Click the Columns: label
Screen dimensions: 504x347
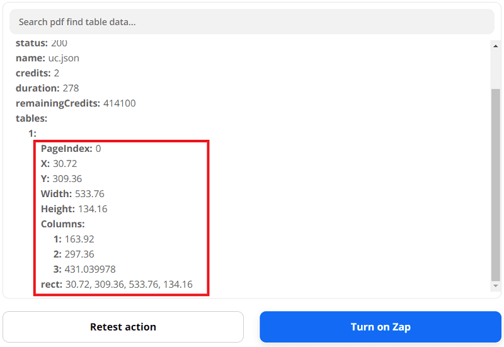pyautogui.click(x=62, y=224)
